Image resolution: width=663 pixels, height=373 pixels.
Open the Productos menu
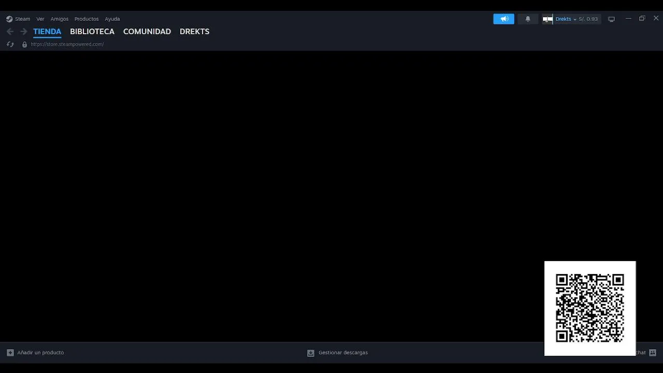[x=87, y=19]
